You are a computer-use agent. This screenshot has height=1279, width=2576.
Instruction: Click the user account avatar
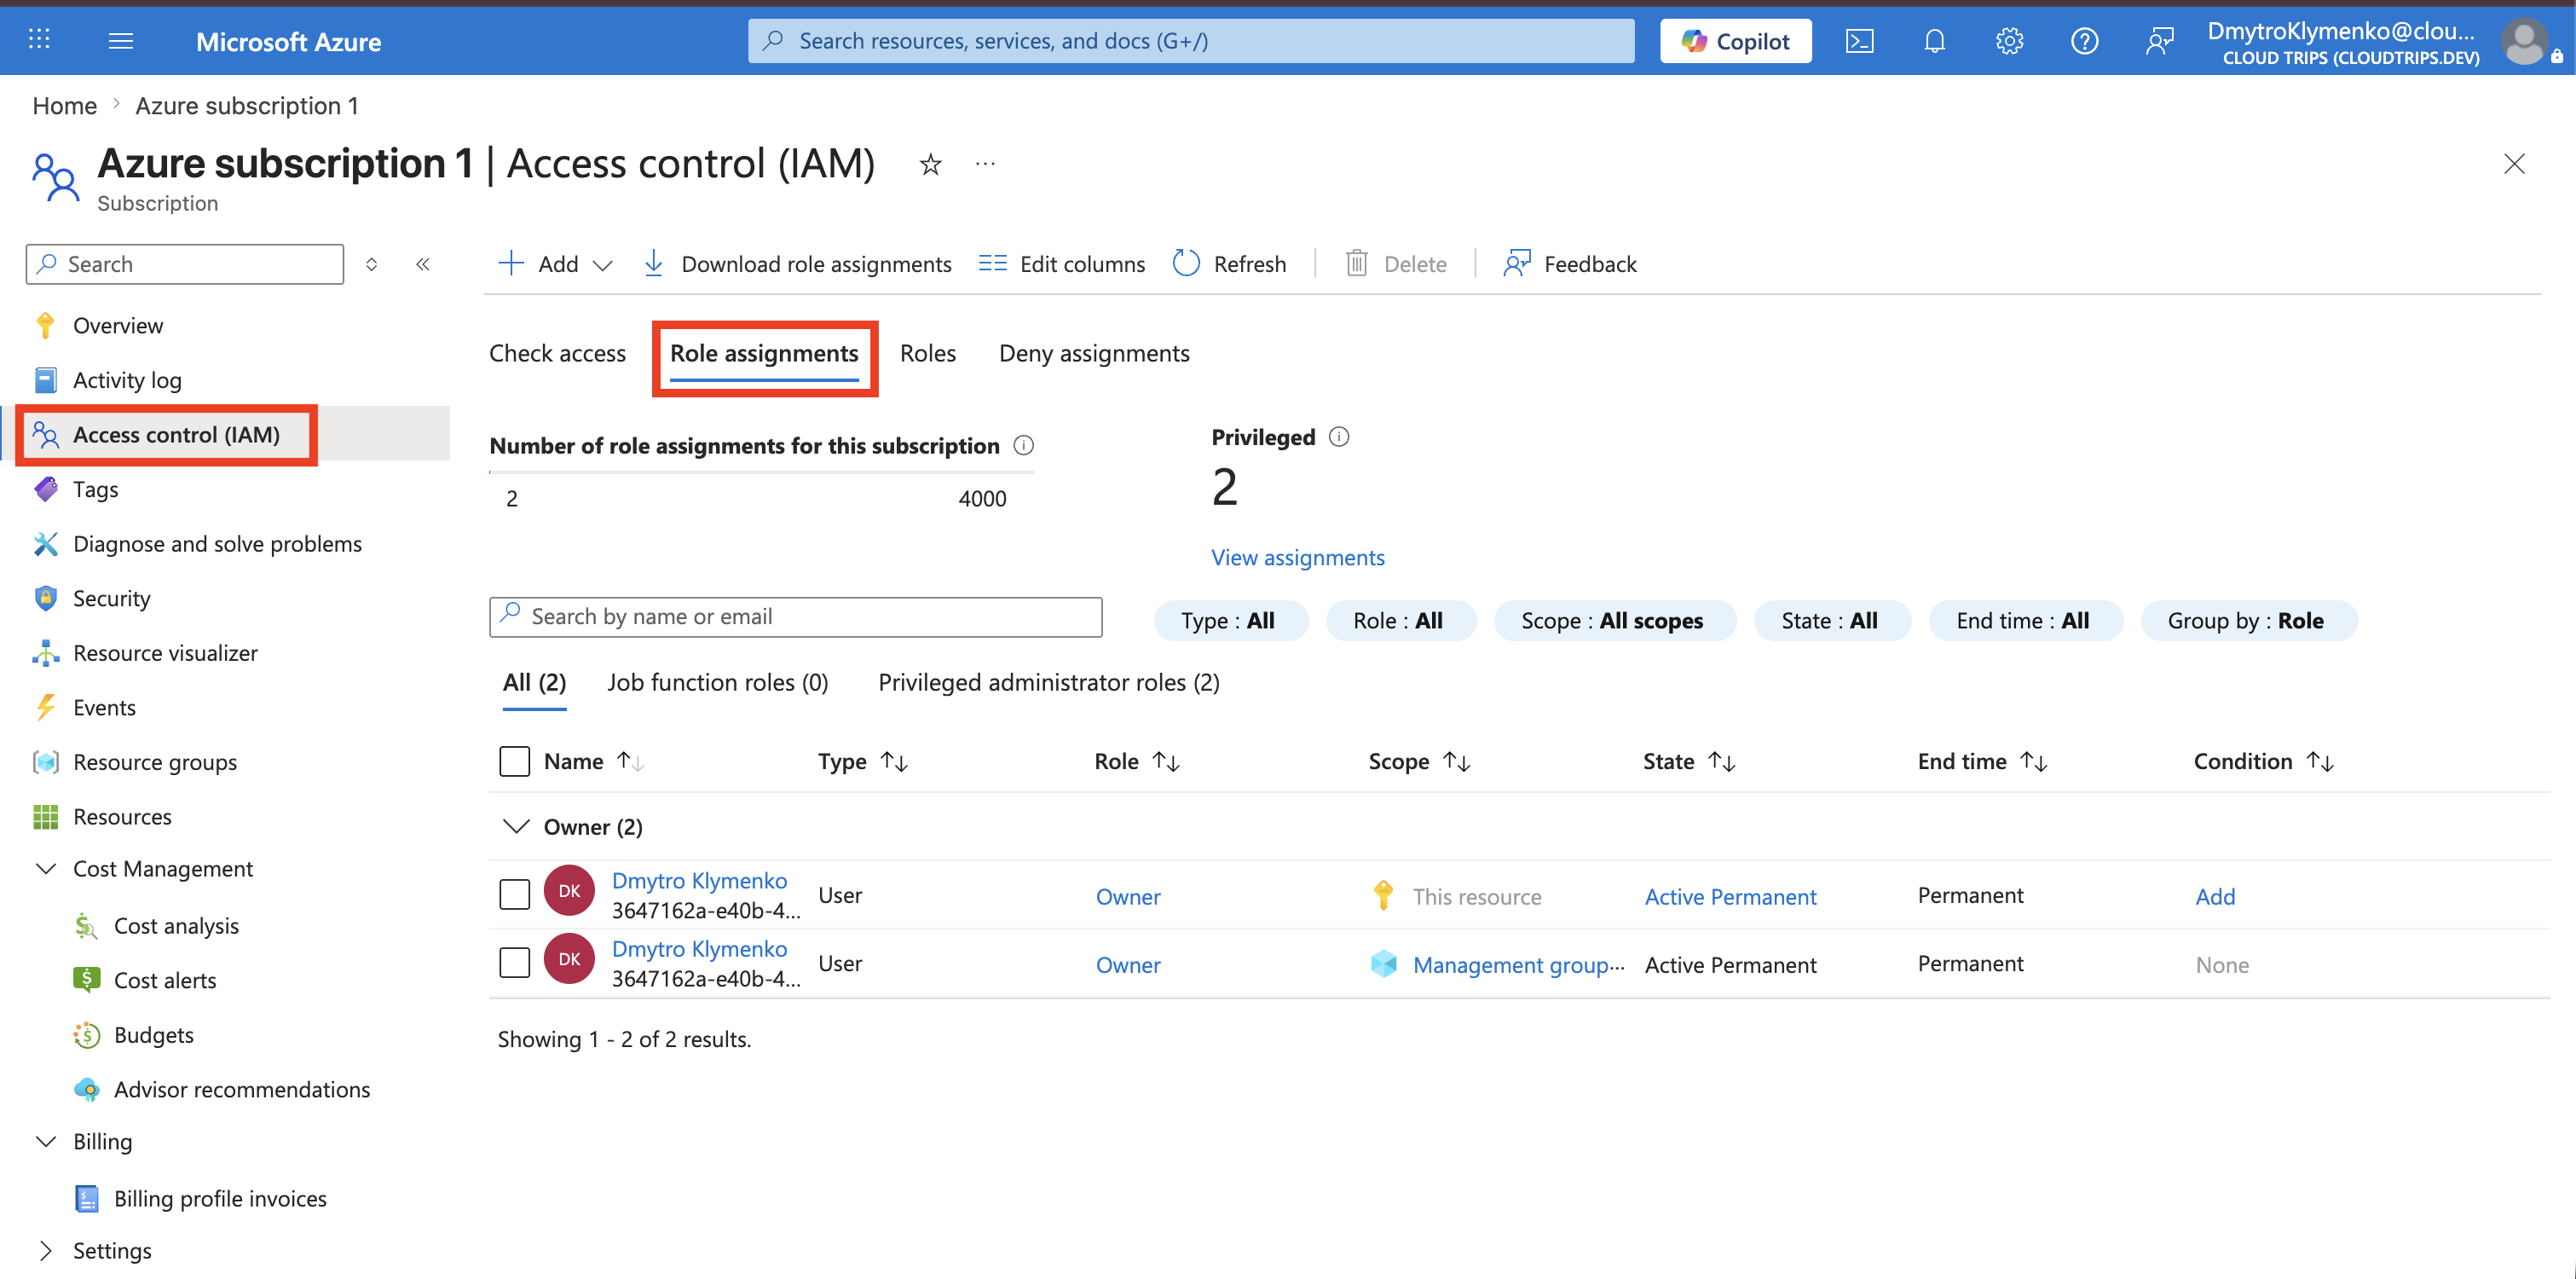point(2526,42)
